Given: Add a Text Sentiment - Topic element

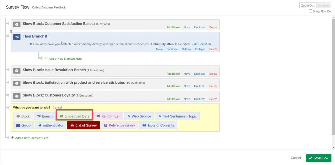Looking at the screenshot, I should (177, 116).
